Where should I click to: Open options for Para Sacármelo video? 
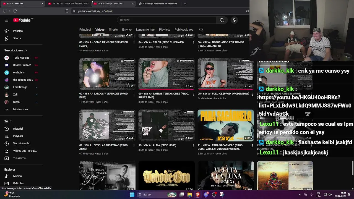point(252,146)
